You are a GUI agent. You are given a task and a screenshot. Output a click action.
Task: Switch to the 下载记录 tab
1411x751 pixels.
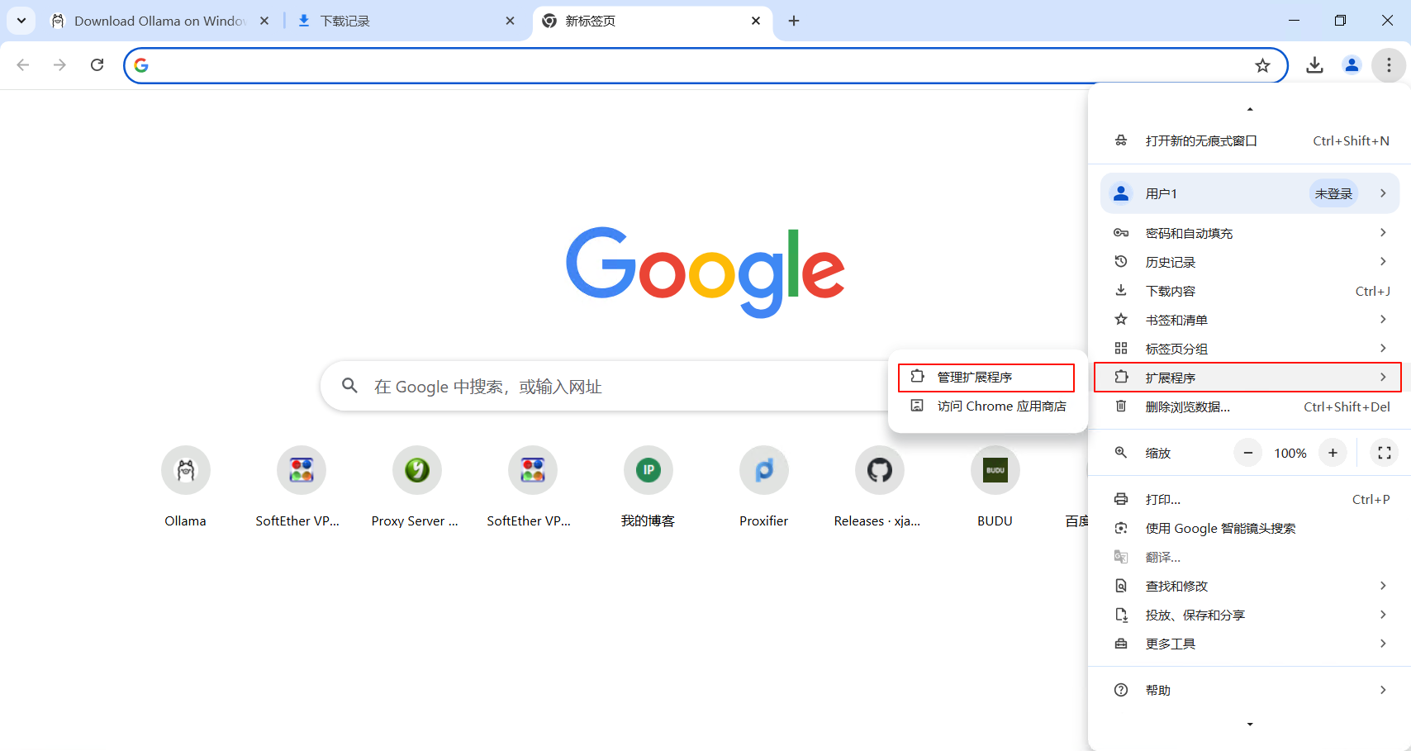402,21
